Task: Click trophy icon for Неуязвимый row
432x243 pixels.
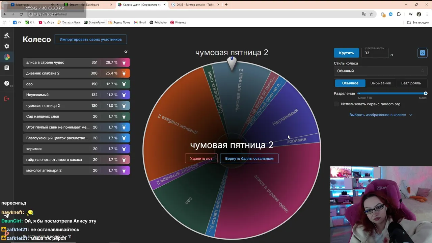Action: [124, 95]
